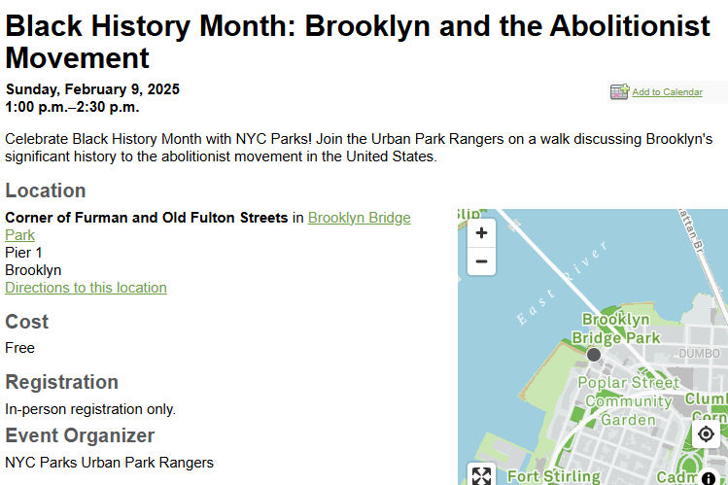Screen dimensions: 728x485
Task: Click the Fort Stirling label on map
Action: (554, 476)
